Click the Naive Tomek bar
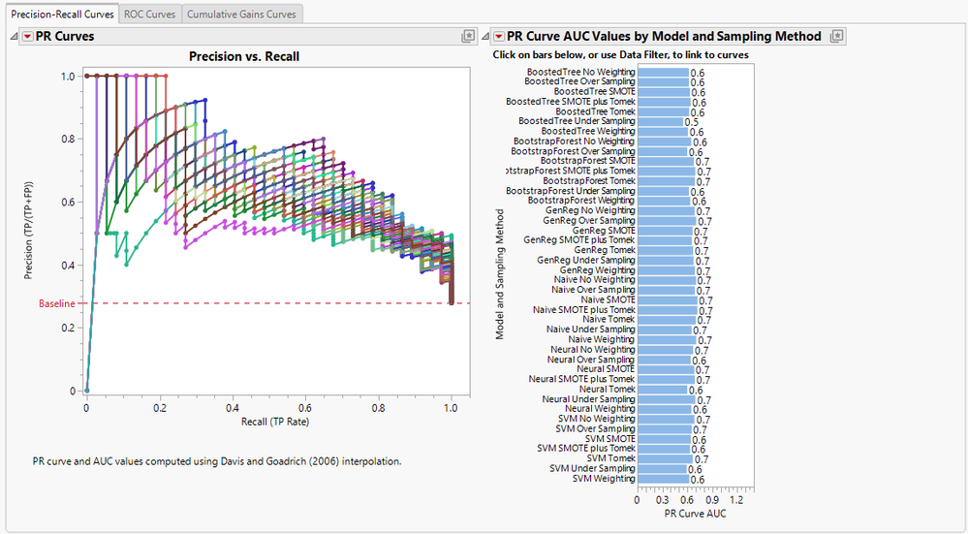This screenshot has width=968, height=534. 667,319
